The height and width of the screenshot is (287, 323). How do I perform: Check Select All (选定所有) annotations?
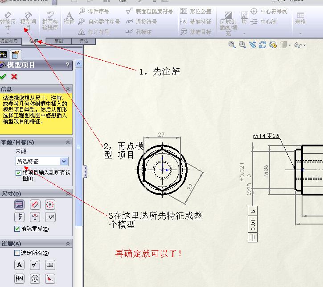[17, 253]
